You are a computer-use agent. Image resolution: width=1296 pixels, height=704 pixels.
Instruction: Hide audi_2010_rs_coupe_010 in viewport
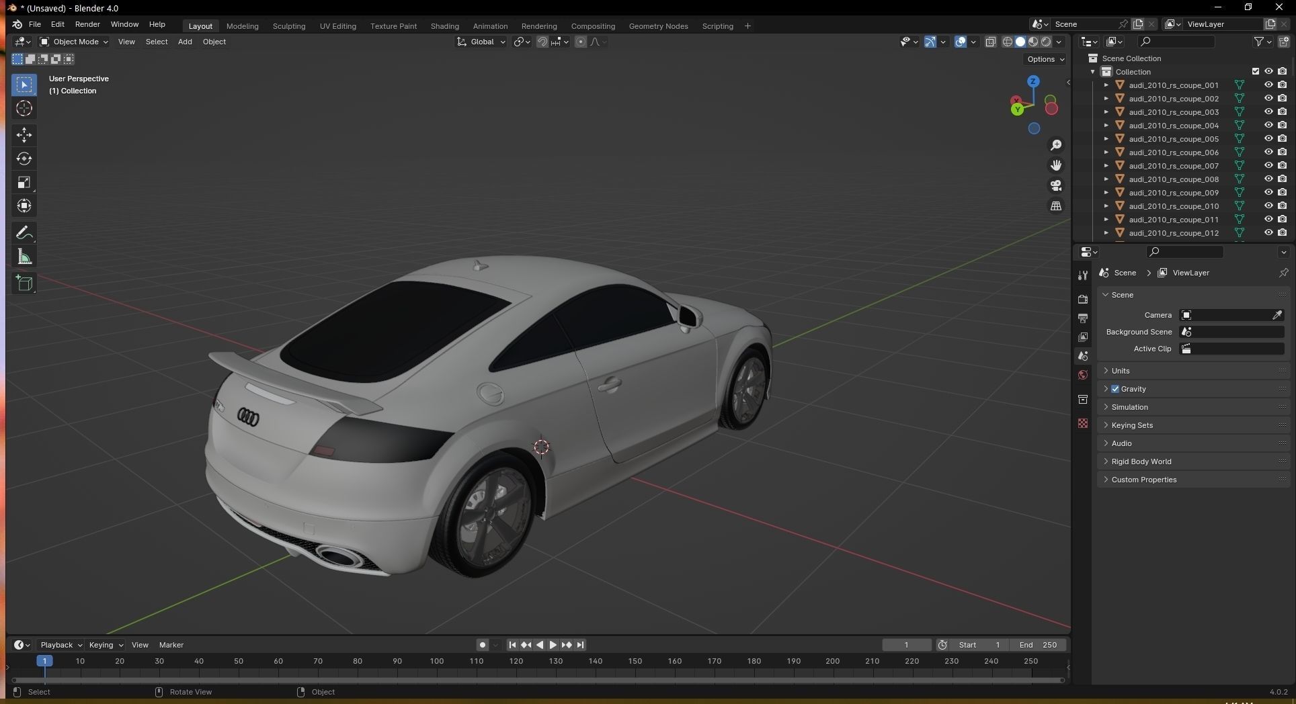tap(1268, 206)
